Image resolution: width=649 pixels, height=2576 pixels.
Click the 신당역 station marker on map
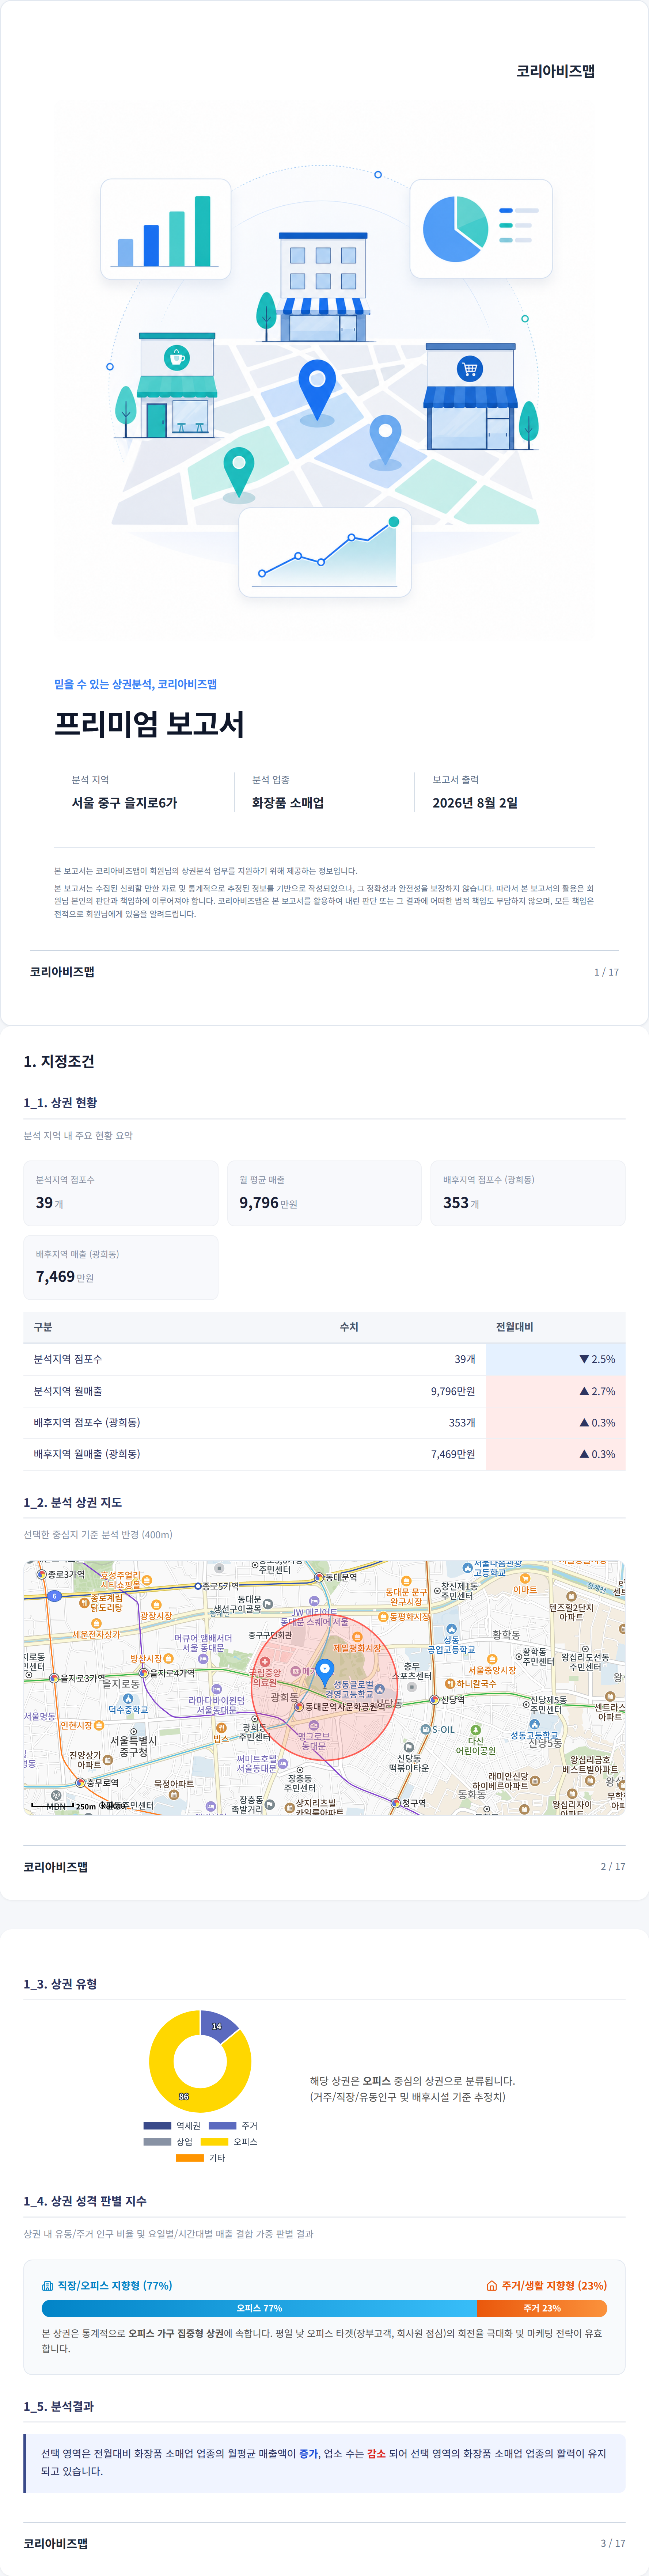[x=434, y=1700]
